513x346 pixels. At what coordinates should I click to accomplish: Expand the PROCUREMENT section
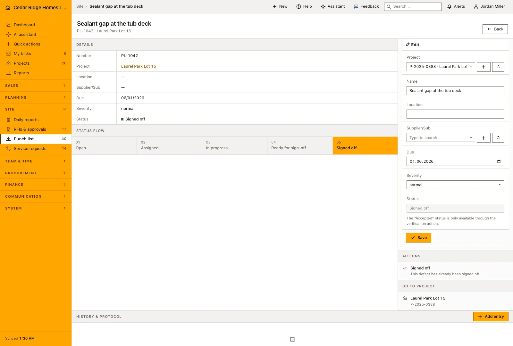point(36,173)
